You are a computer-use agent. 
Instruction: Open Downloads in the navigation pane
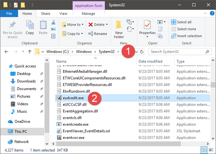point(23,81)
